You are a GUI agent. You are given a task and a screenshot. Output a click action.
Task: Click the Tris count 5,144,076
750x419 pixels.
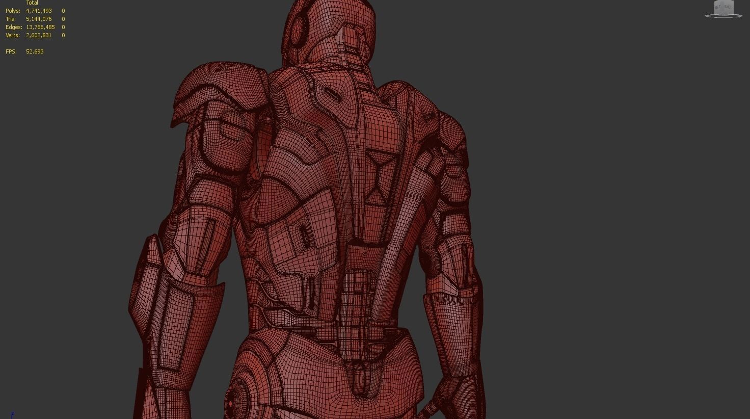pyautogui.click(x=39, y=19)
